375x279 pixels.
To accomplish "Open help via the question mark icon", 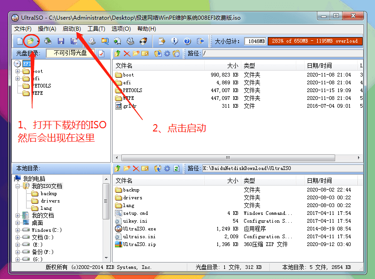I will pyautogui.click(x=187, y=41).
